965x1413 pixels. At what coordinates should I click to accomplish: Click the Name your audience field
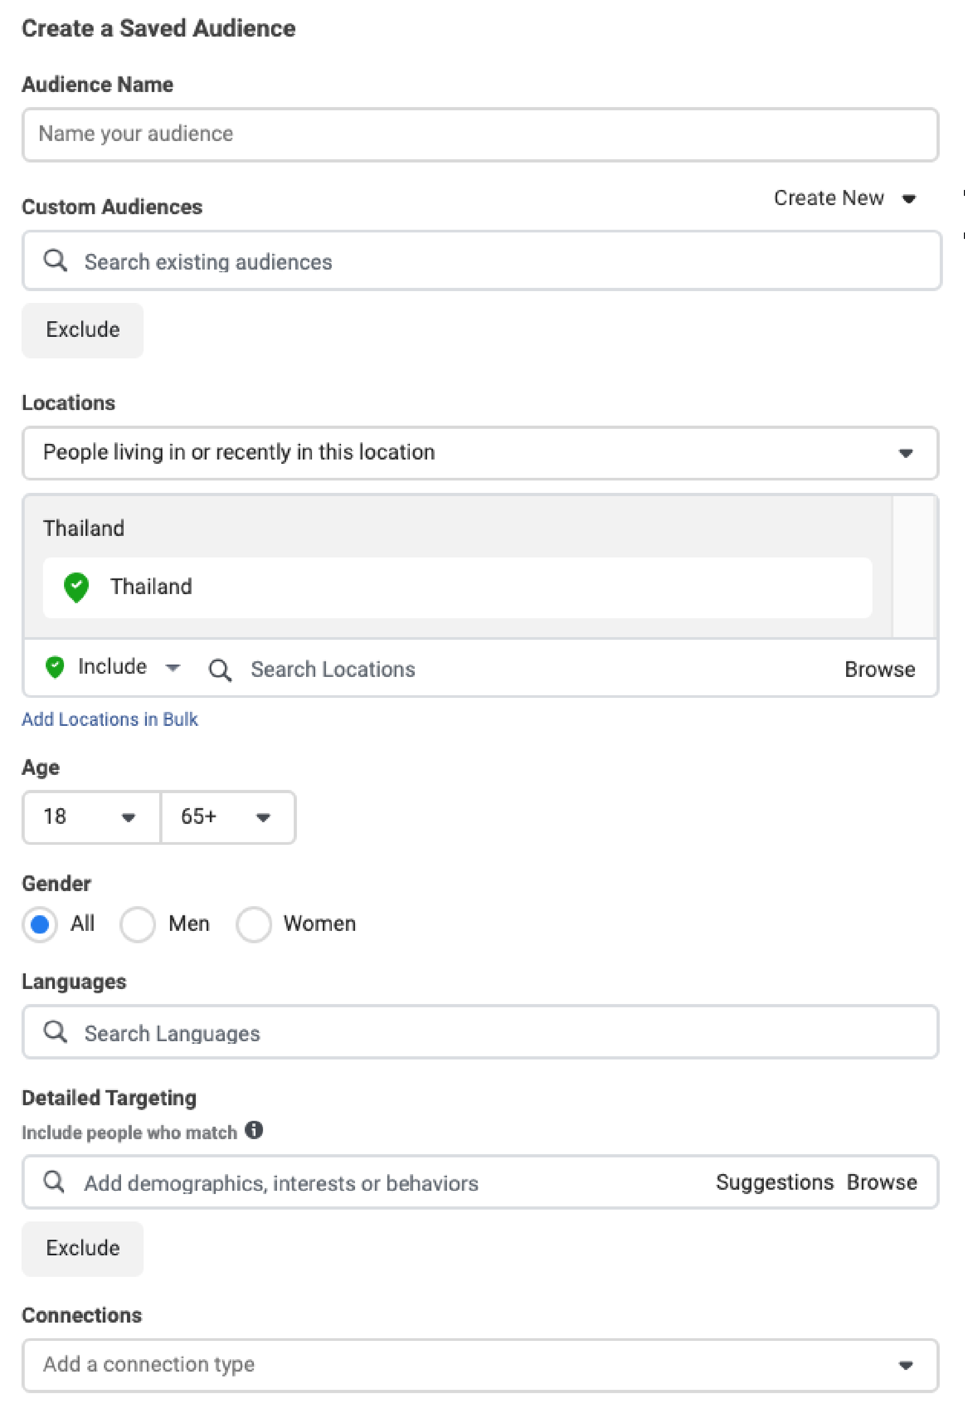click(481, 135)
